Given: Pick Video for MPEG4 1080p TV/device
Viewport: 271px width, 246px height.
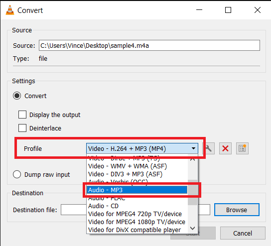Looking at the screenshot, I should [x=136, y=222].
